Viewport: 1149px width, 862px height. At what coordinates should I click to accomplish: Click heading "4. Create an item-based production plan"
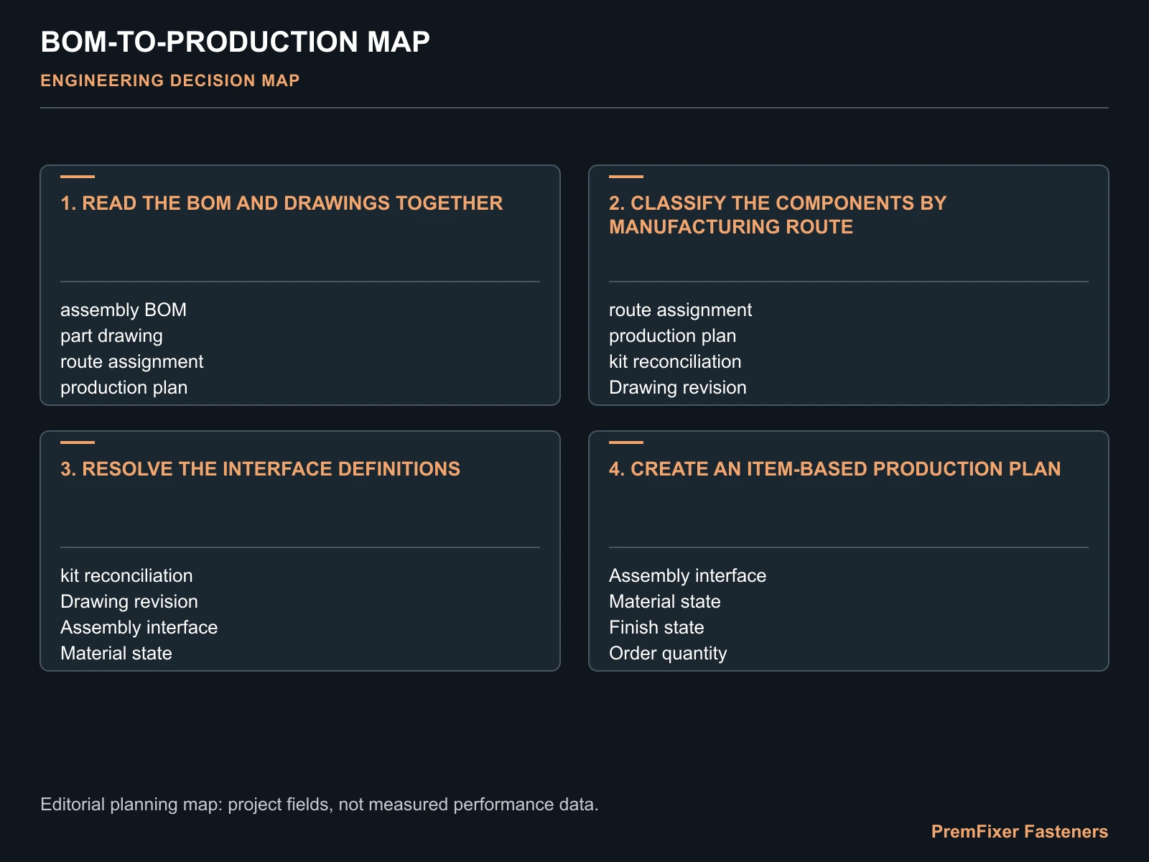(x=834, y=469)
